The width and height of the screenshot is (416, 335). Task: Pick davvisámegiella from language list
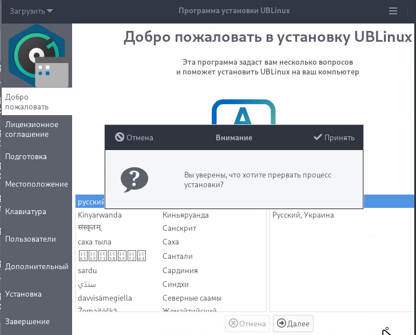click(171, 298)
